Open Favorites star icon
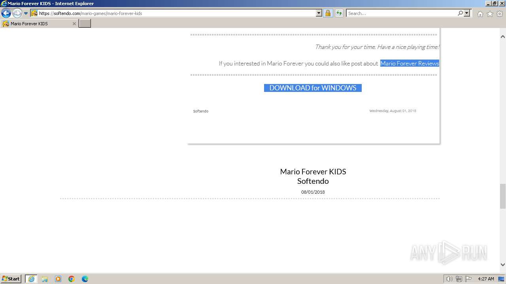506x284 pixels. click(x=490, y=14)
